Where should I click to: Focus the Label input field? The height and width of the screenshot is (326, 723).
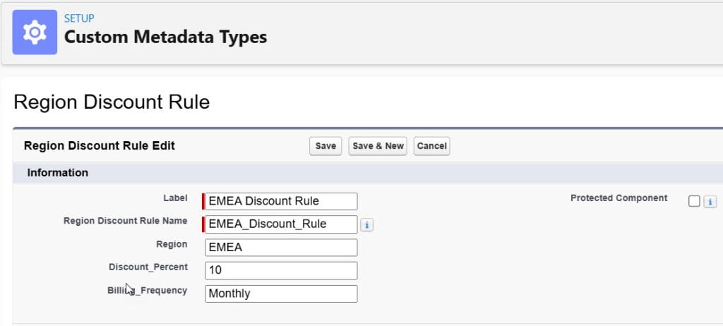(281, 202)
